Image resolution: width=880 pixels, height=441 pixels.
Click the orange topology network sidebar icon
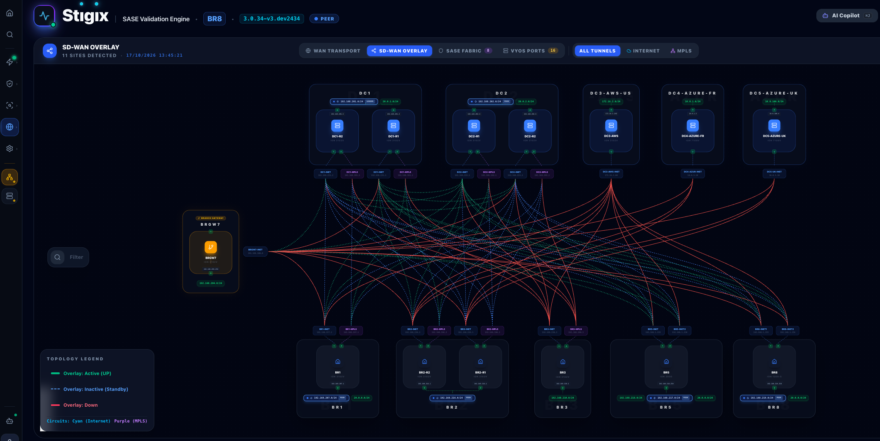pyautogui.click(x=10, y=177)
